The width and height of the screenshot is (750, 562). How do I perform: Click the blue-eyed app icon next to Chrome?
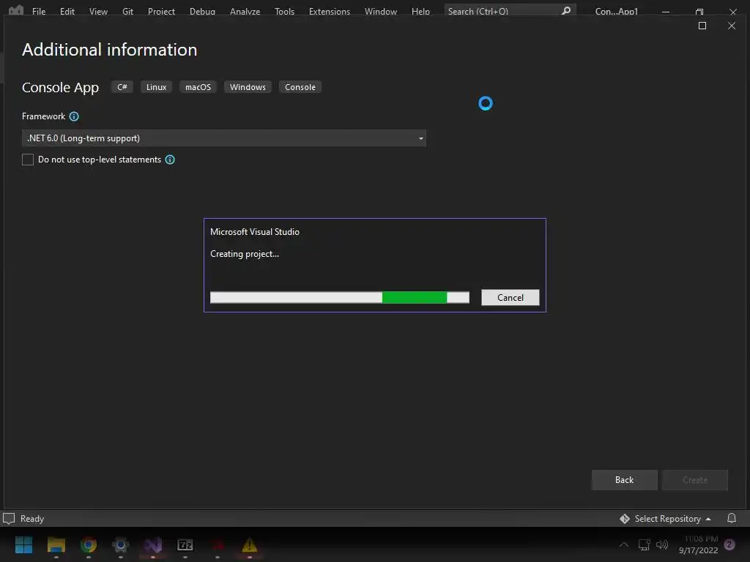pos(121,544)
